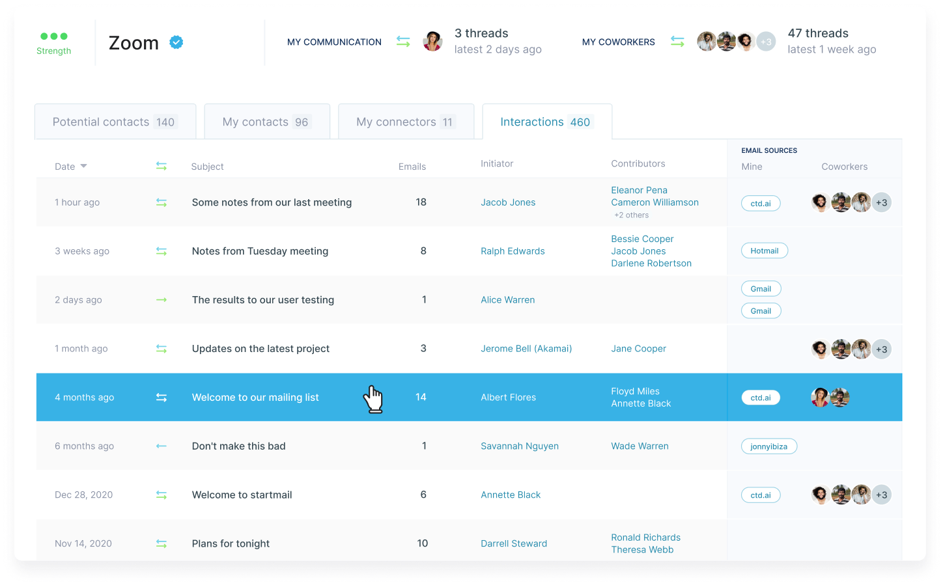Click the +3 avatar badge in header coworkers
This screenshot has height=585, width=943.
point(766,42)
